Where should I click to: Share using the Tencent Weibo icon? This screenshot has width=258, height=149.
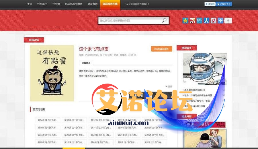[x=200, y=21]
